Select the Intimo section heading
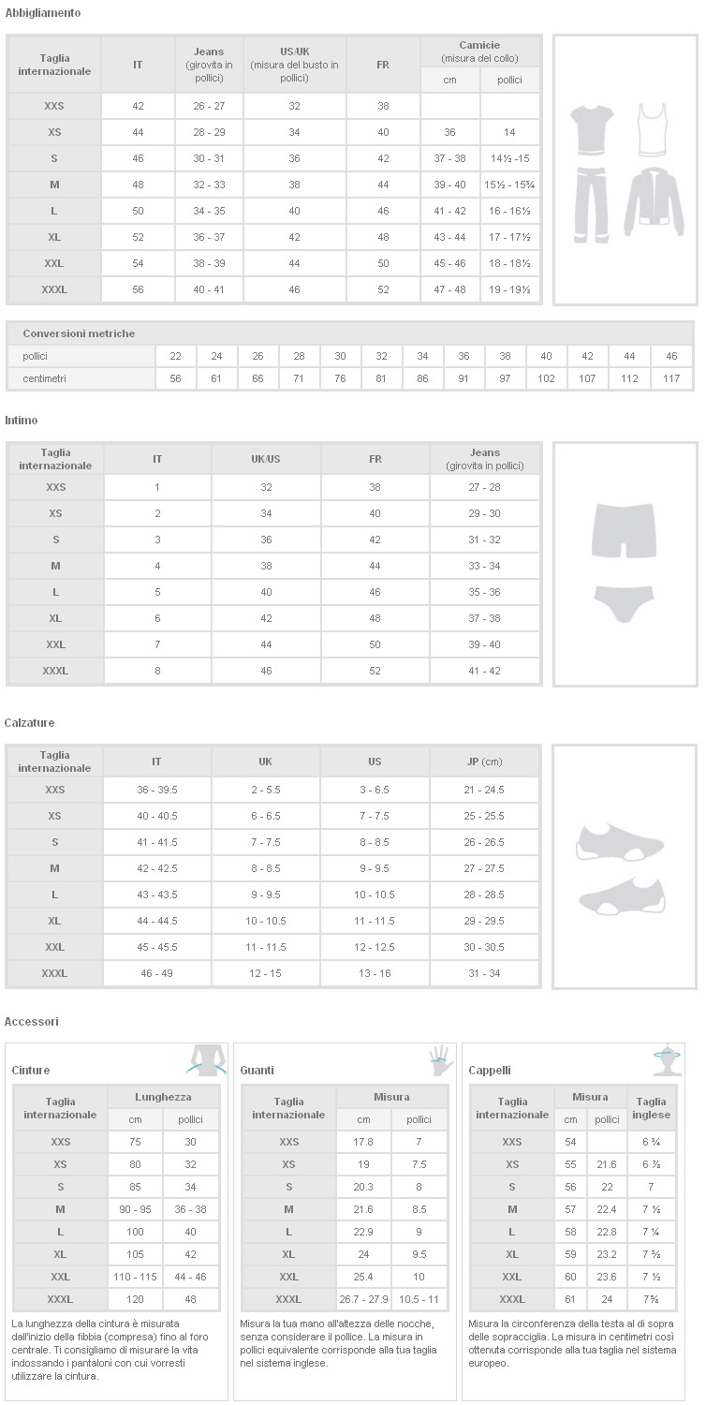Screen dimensions: 706x1405 pos(22,421)
